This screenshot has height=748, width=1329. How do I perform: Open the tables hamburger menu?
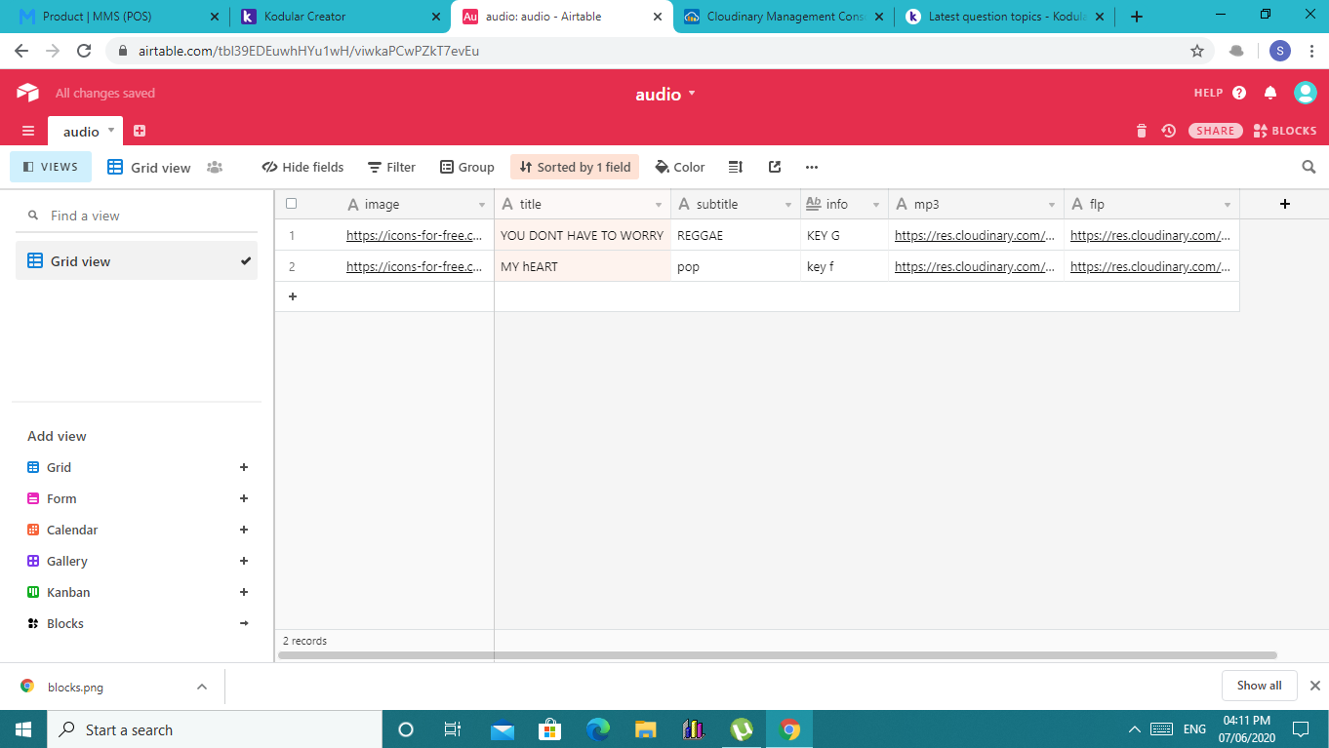tap(28, 131)
